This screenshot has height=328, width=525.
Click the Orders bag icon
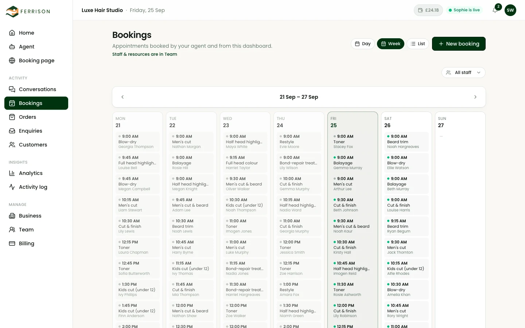pyautogui.click(x=12, y=117)
